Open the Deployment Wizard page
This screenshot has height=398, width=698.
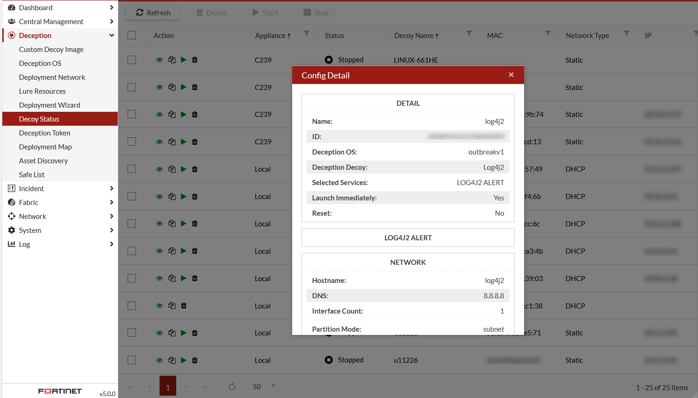coord(50,105)
